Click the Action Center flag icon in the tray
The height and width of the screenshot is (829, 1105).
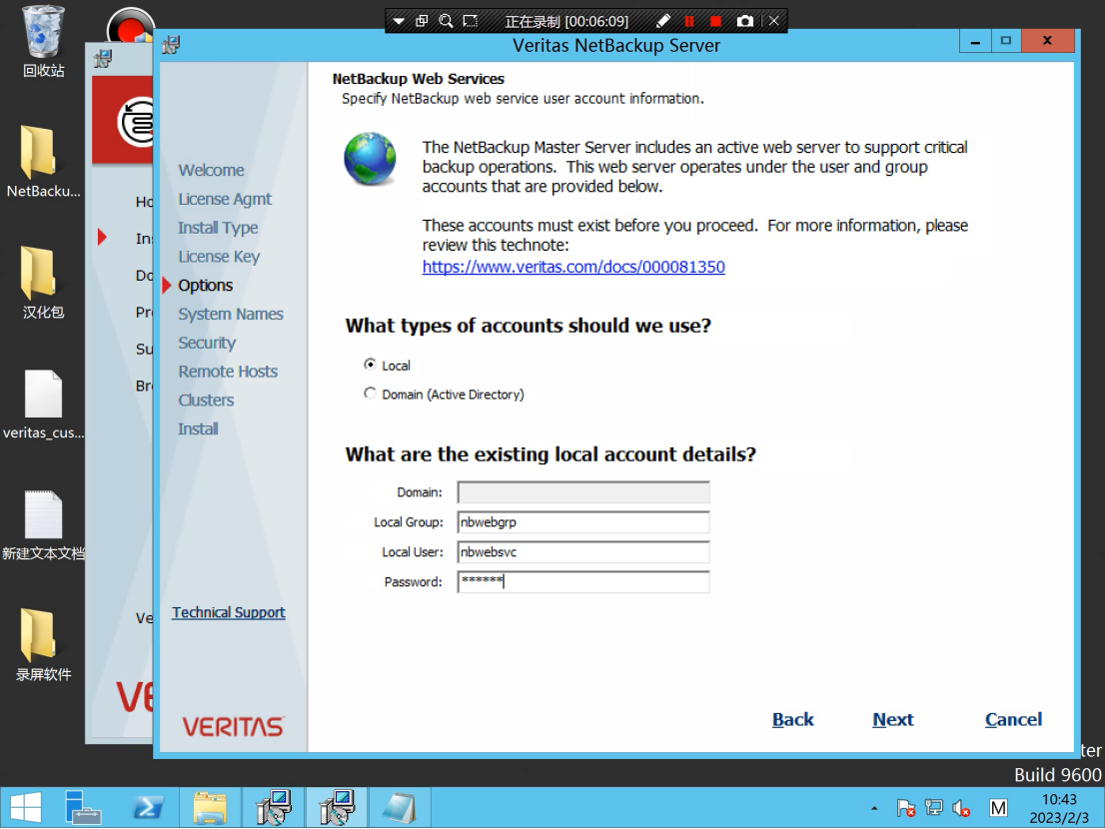(x=906, y=808)
